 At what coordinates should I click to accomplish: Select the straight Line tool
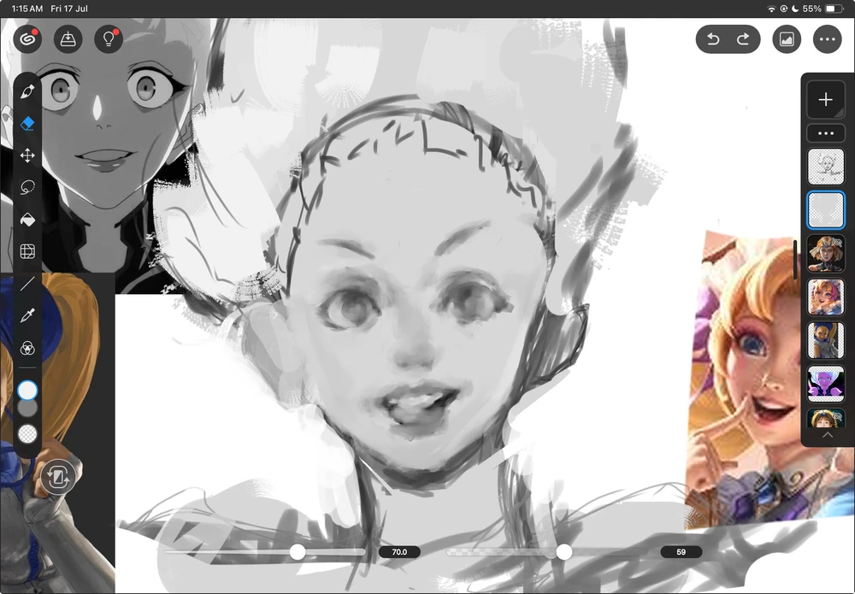pyautogui.click(x=27, y=284)
